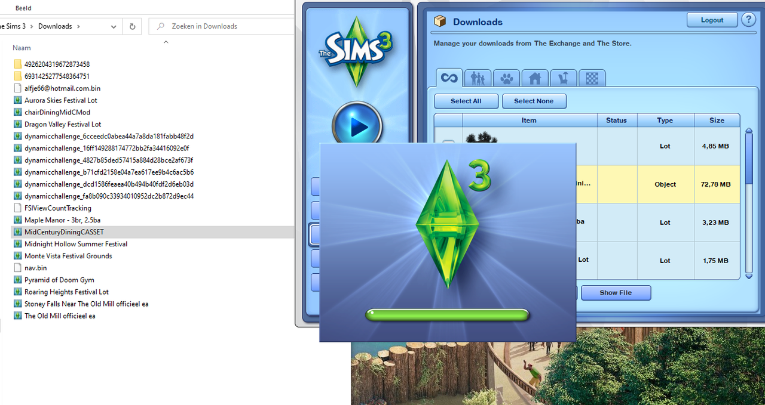Select Roaring Heights Festival Lot file
Image resolution: width=765 pixels, height=405 pixels.
[66, 292]
